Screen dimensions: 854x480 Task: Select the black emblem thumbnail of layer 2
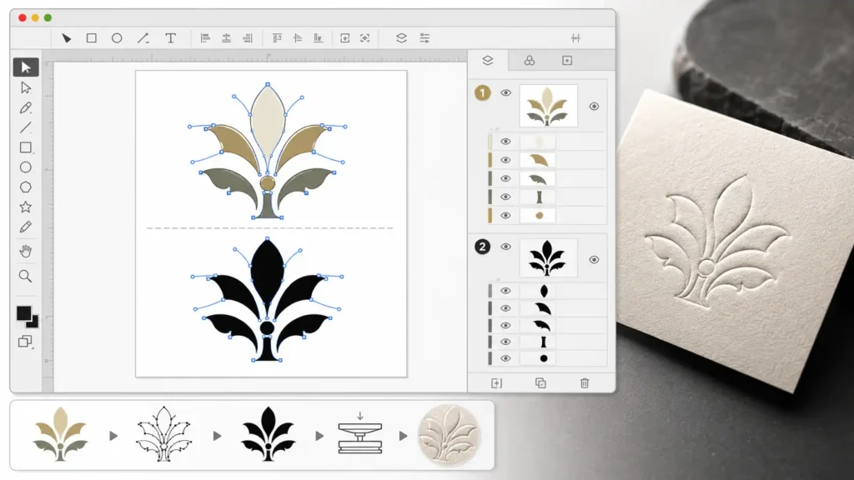pyautogui.click(x=549, y=258)
